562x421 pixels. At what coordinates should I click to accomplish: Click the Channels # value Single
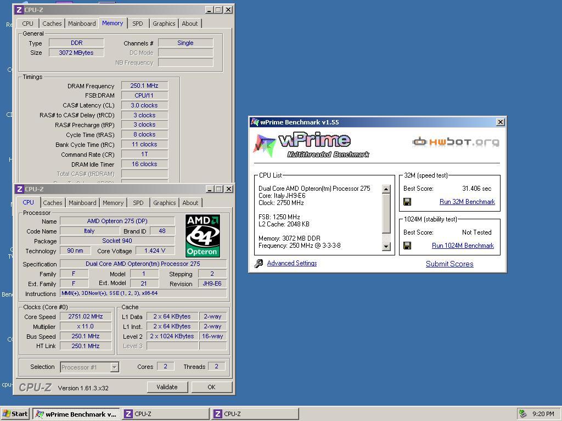pos(186,43)
